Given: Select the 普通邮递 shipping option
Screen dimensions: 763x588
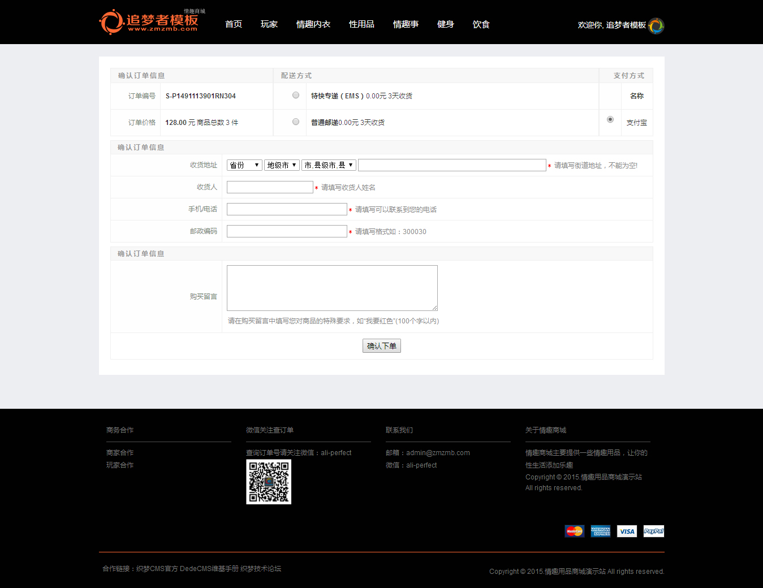Looking at the screenshot, I should [296, 122].
